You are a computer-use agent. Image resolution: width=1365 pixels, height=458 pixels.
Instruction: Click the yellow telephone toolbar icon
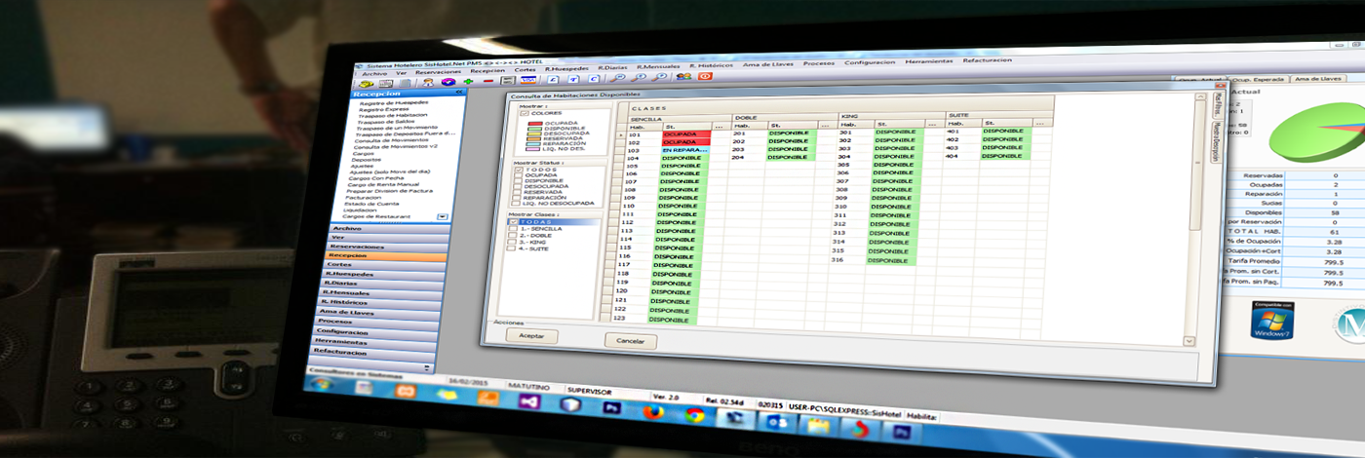pos(367,84)
